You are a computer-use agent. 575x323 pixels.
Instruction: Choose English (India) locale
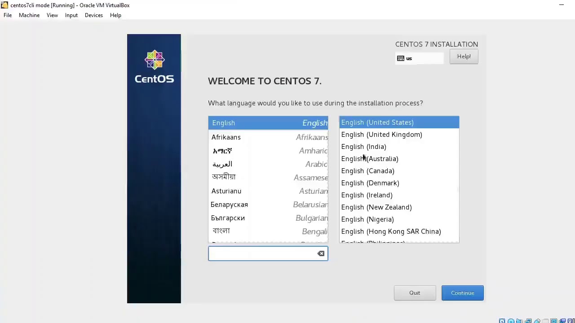point(399,147)
